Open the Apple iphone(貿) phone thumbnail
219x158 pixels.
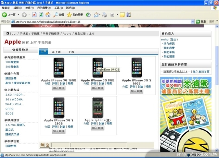pos(98,108)
